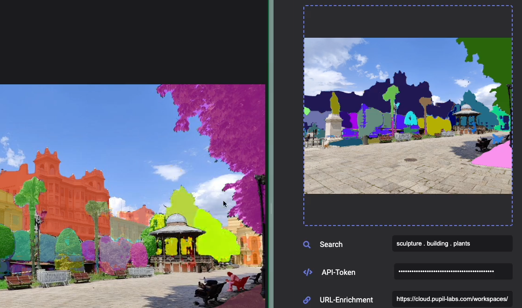Click the empty top area of the dashed drop zone
The height and width of the screenshot is (308, 522).
click(408, 21)
